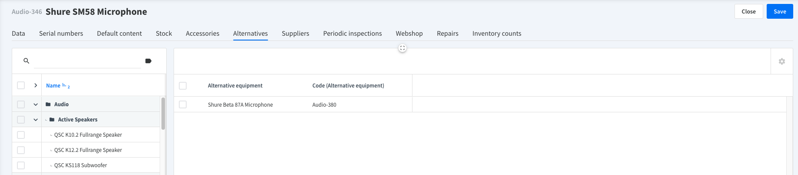Open the Default content tab

pos(119,34)
